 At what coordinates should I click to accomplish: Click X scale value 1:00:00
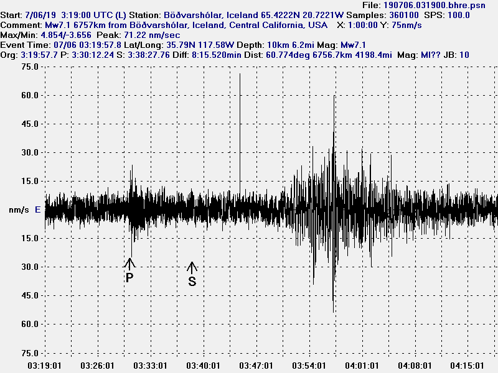[x=363, y=25]
